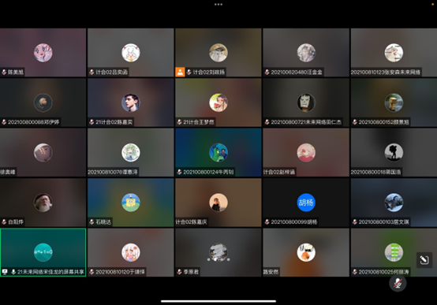Click muted mic icon beside 季原君

tap(180, 272)
